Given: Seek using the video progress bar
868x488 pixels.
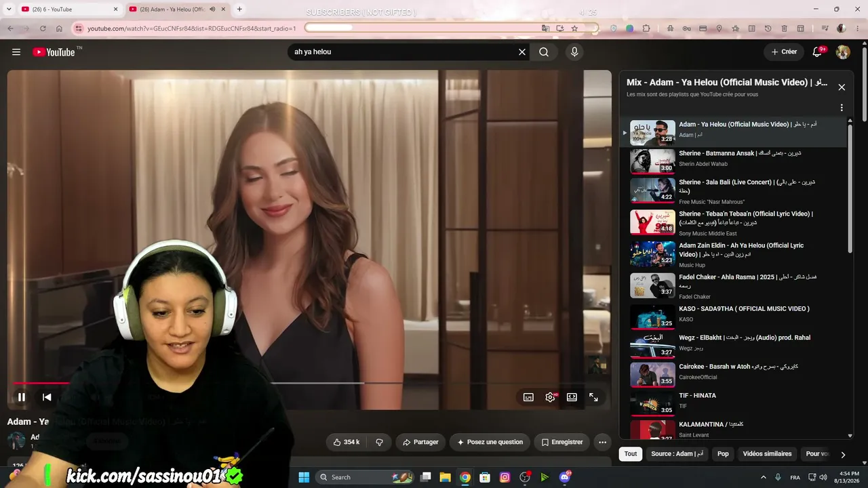Looking at the screenshot, I should (309, 383).
